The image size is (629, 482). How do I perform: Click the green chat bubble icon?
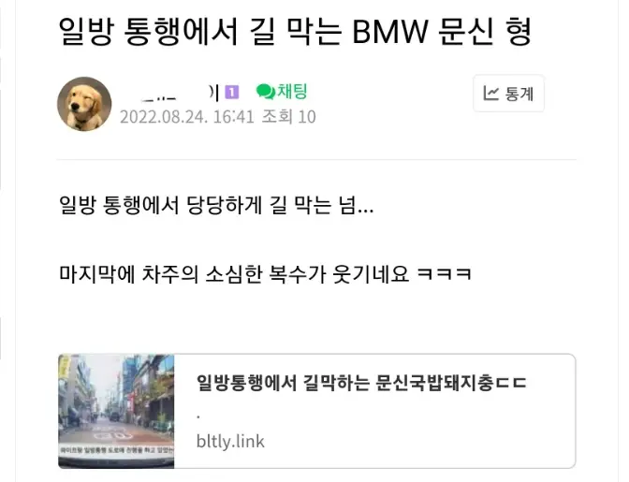coord(265,92)
